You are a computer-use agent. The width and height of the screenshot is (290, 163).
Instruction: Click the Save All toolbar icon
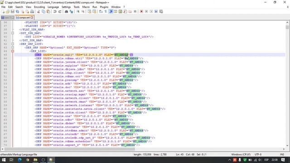(17, 11)
